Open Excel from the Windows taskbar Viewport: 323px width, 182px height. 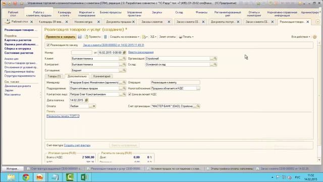84,177
